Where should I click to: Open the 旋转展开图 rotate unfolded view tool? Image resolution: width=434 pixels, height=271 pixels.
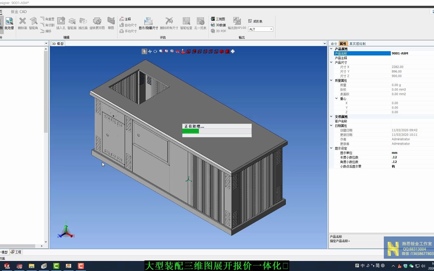97,23
